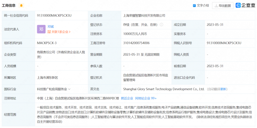Select organization code MACKP5CX-3
The image size is (257, 128).
coord(47,43)
